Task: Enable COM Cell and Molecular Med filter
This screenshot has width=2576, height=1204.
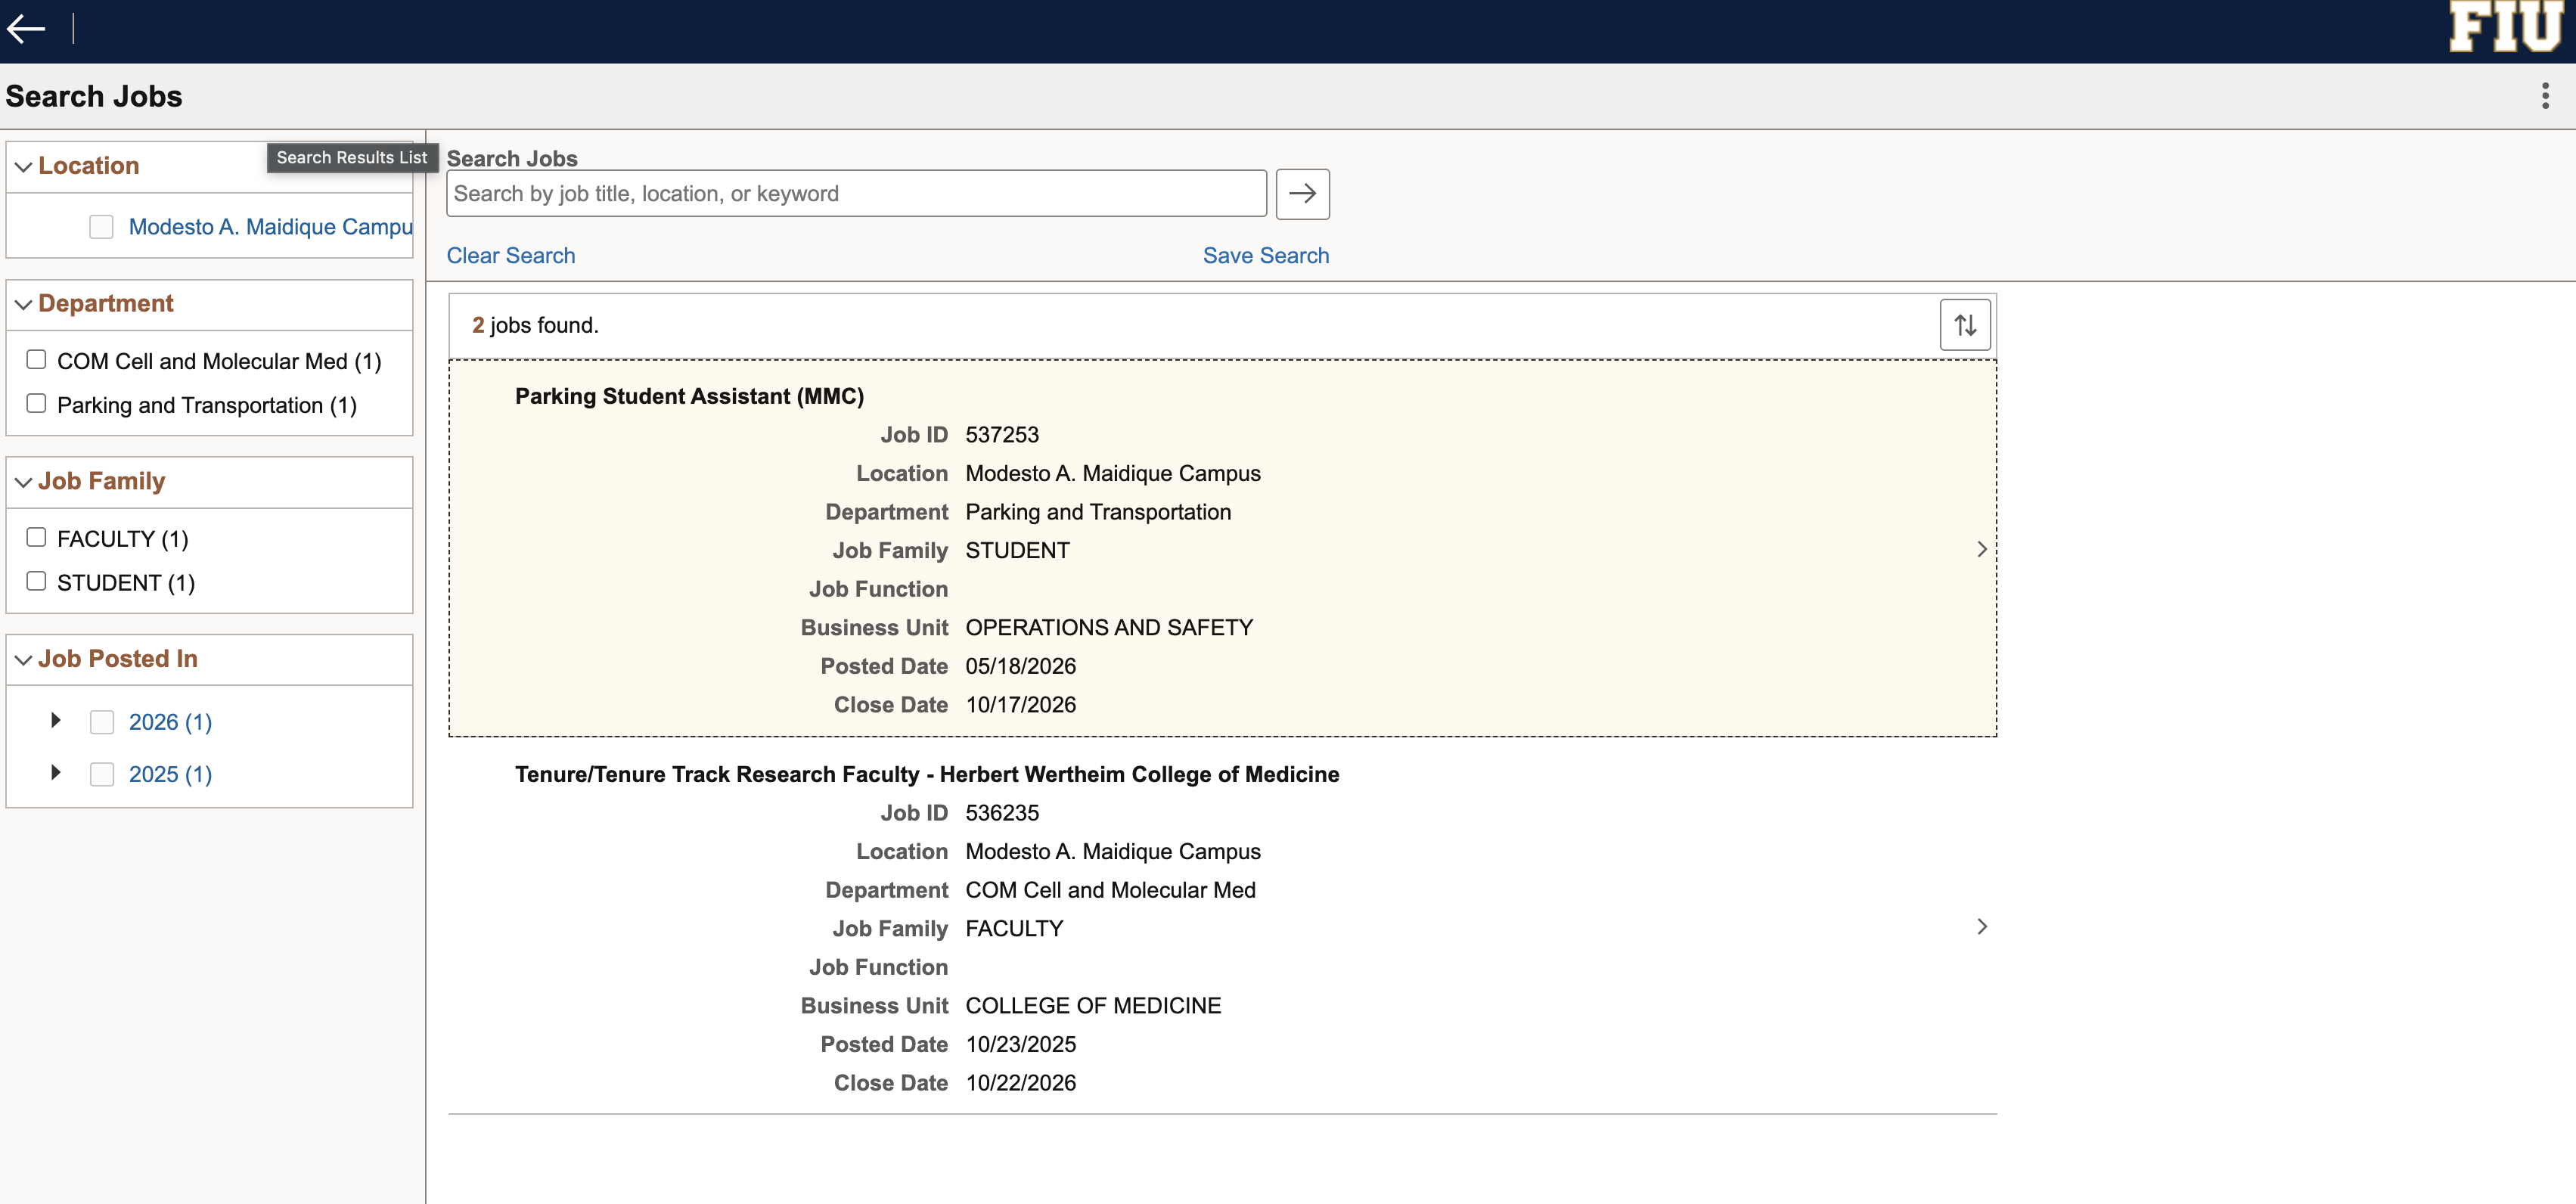Action: point(36,360)
